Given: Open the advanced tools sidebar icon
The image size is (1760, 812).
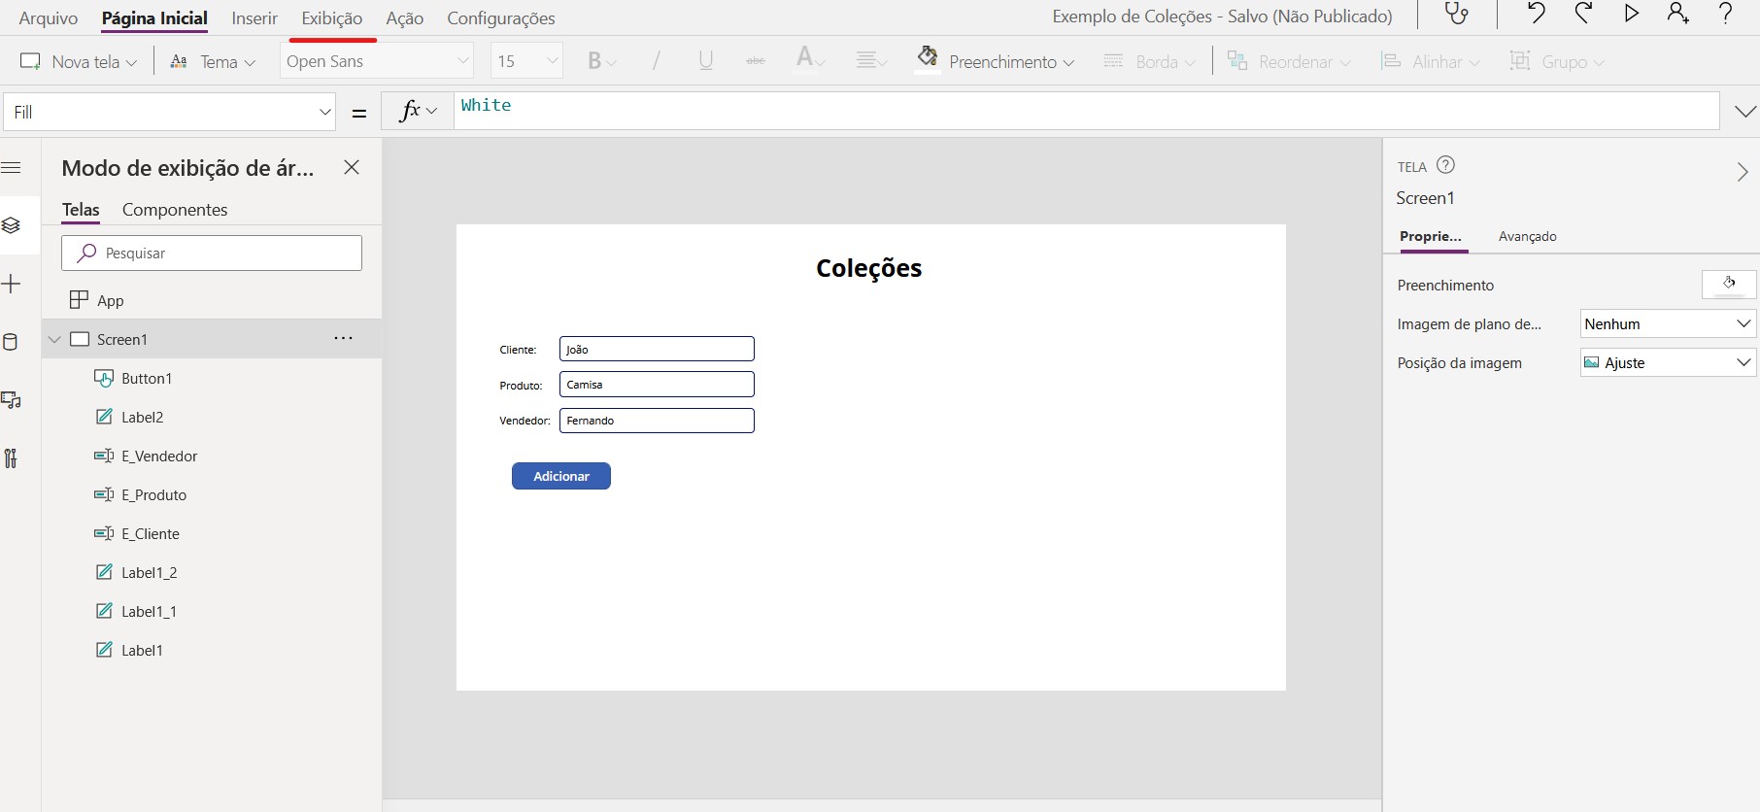Looking at the screenshot, I should coord(12,458).
